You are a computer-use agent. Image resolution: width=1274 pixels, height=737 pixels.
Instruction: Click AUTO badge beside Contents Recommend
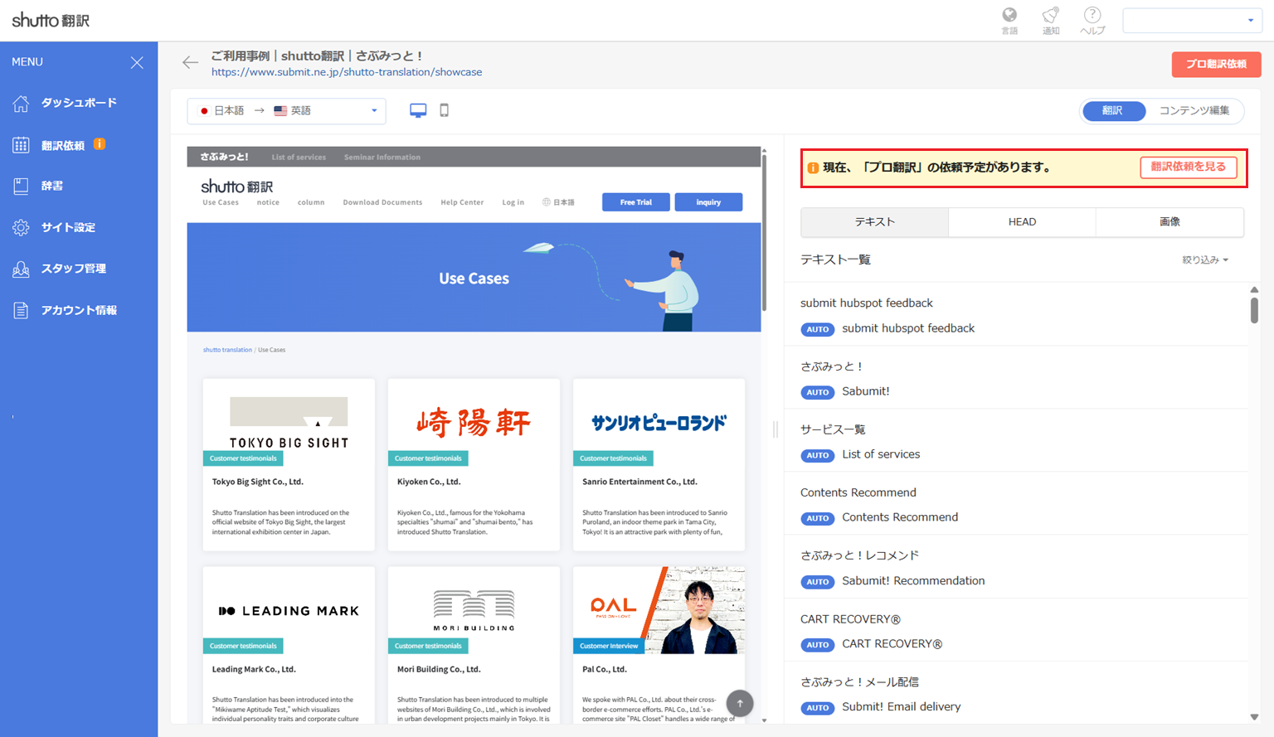pyautogui.click(x=818, y=518)
